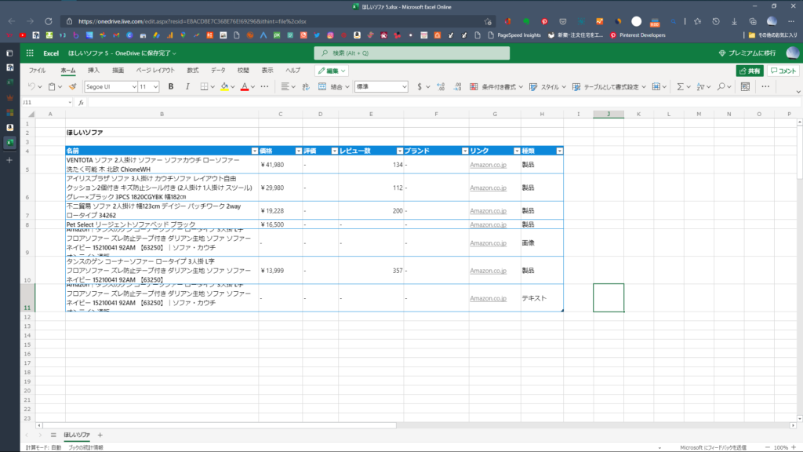Open the 価格 column filter dropdown
The height and width of the screenshot is (452, 803).
click(x=298, y=150)
